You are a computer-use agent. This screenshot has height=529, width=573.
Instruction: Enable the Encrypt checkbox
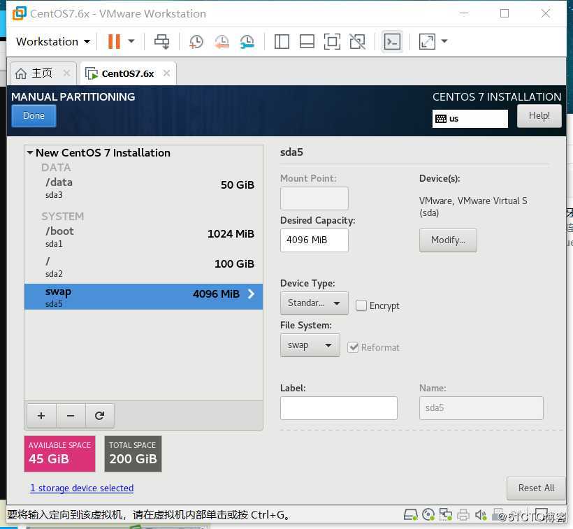point(361,305)
